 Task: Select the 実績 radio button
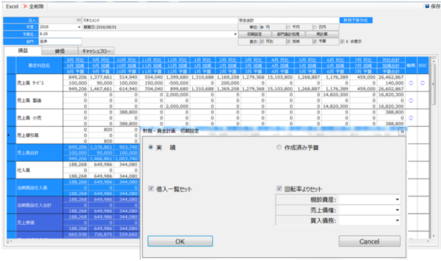pos(151,148)
